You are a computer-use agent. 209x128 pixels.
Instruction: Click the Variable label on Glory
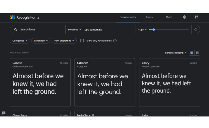(193, 63)
